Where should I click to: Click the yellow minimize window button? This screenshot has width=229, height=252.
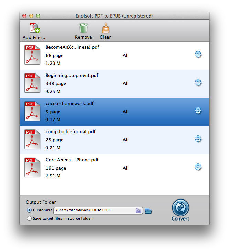31,16
